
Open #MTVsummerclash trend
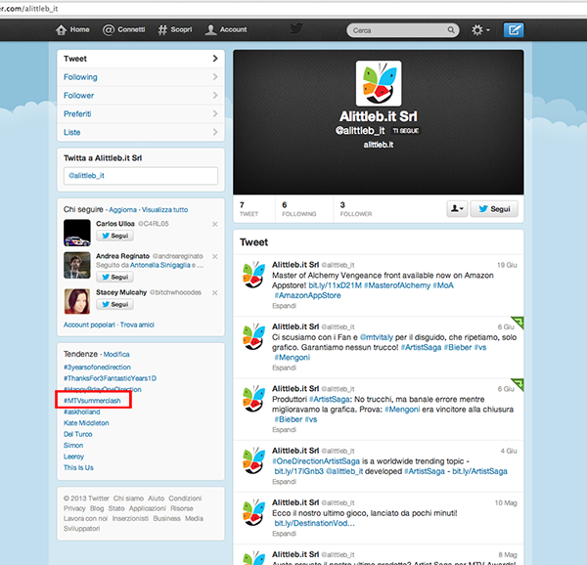click(92, 401)
